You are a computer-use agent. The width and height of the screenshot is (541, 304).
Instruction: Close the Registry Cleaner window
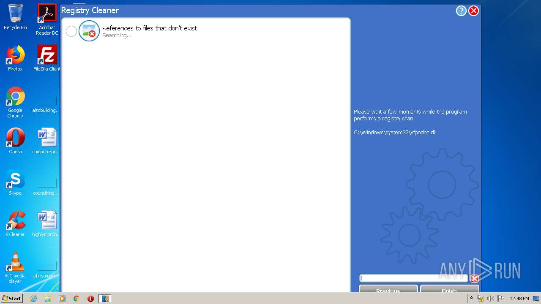tap(474, 11)
